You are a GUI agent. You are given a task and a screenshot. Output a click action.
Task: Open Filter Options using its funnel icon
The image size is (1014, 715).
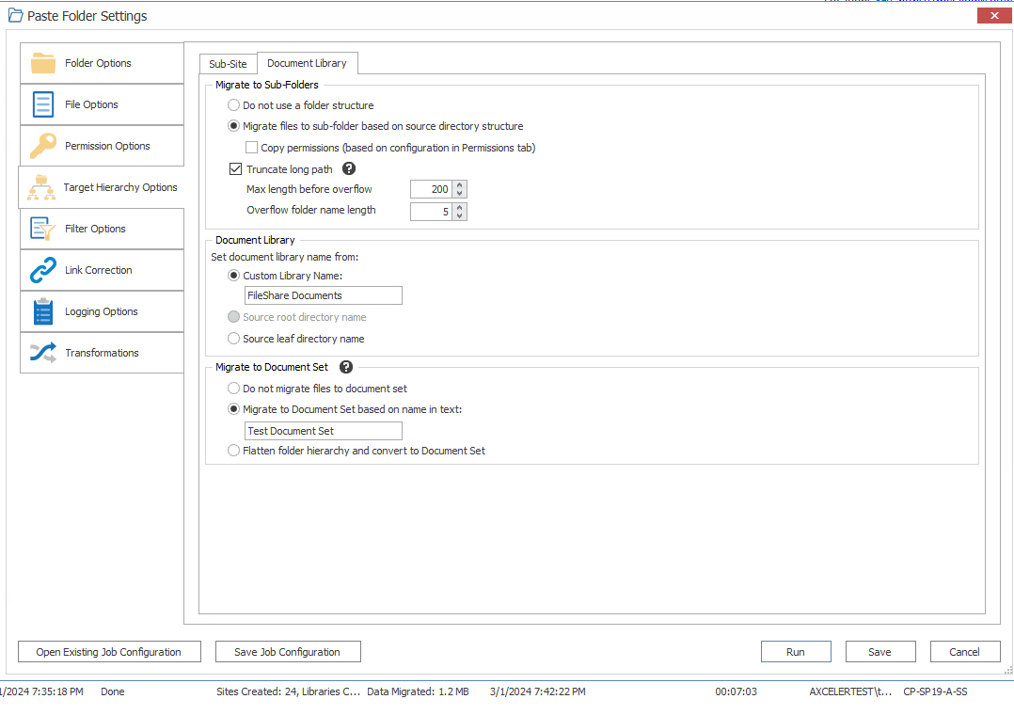40,228
